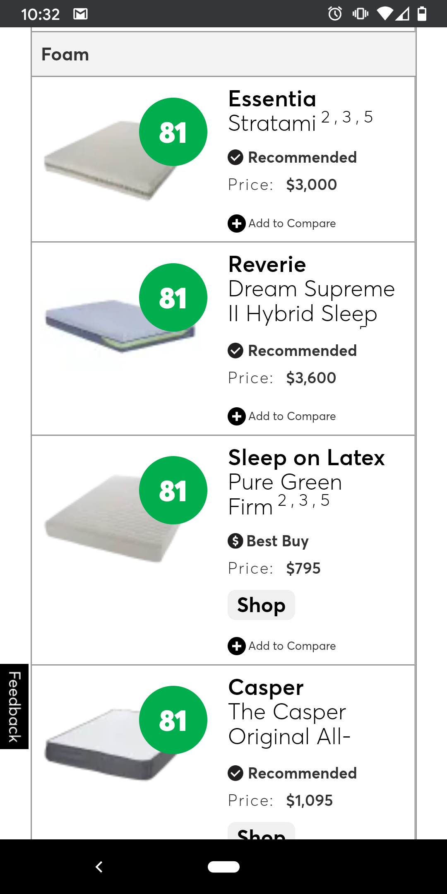Open Reverie Dream Supreme II Hybrid link
Image resolution: width=447 pixels, height=894 pixels.
pyautogui.click(x=312, y=289)
